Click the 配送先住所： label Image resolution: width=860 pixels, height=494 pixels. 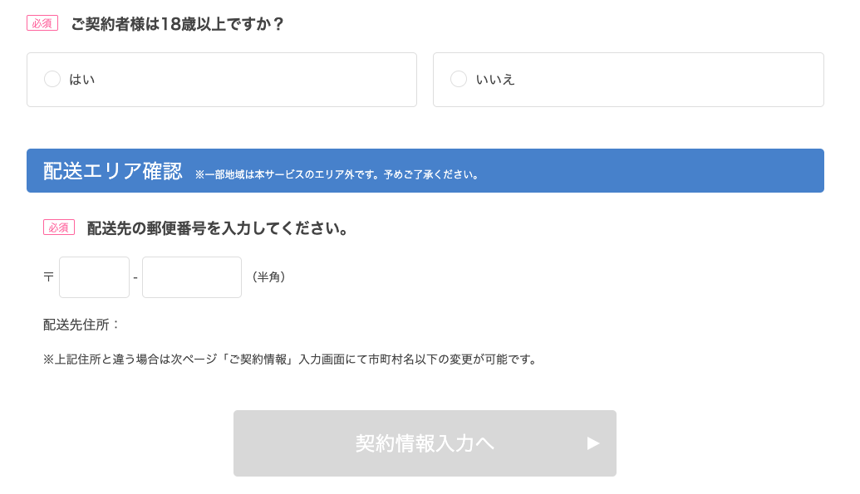click(81, 325)
